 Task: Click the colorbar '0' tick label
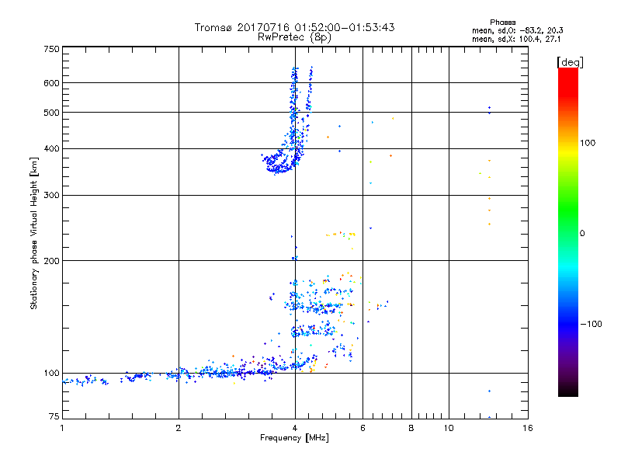coord(582,234)
